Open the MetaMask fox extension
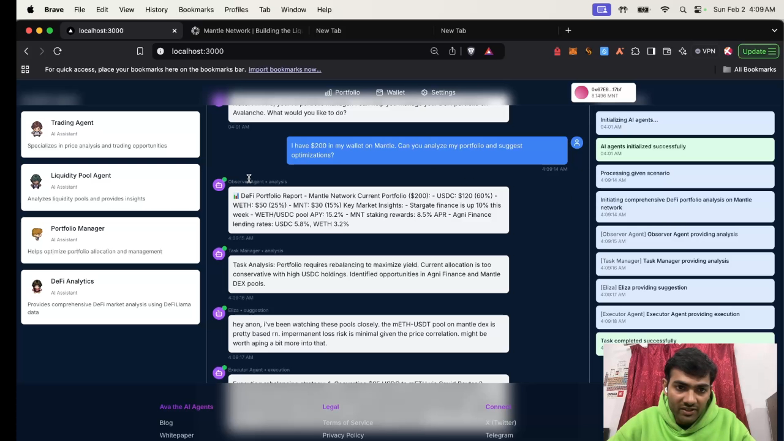The image size is (784, 441). pyautogui.click(x=573, y=51)
